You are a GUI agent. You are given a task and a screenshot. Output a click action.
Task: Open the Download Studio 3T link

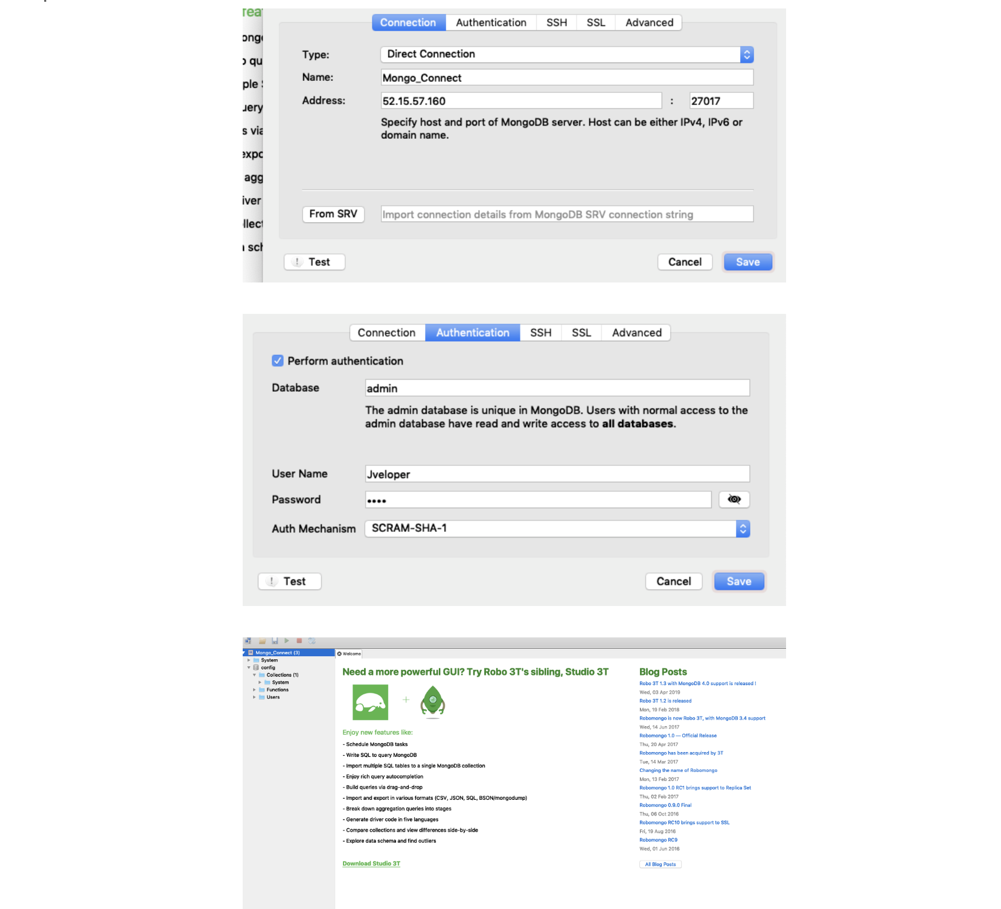[x=371, y=864]
